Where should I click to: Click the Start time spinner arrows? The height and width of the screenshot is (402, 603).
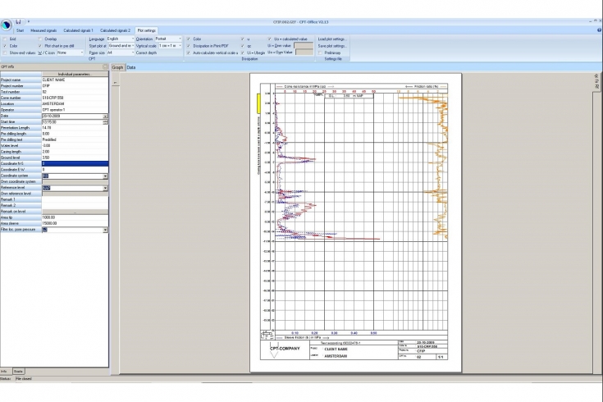click(105, 122)
